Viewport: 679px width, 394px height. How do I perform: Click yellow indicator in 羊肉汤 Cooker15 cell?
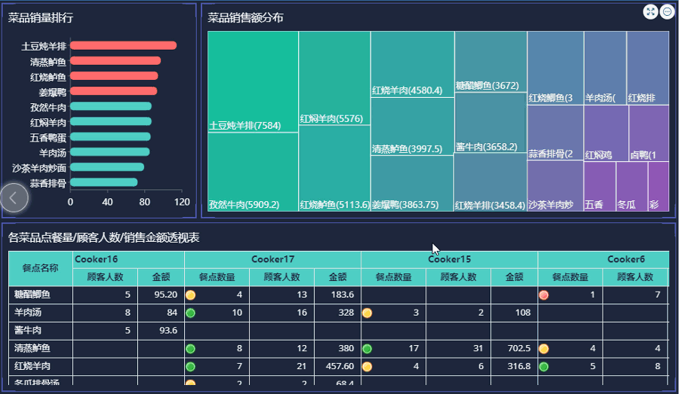click(367, 313)
